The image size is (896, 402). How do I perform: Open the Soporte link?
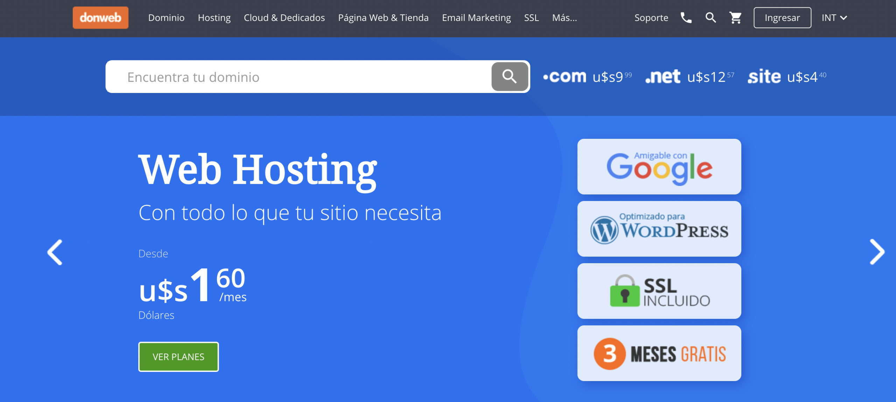[x=651, y=17]
